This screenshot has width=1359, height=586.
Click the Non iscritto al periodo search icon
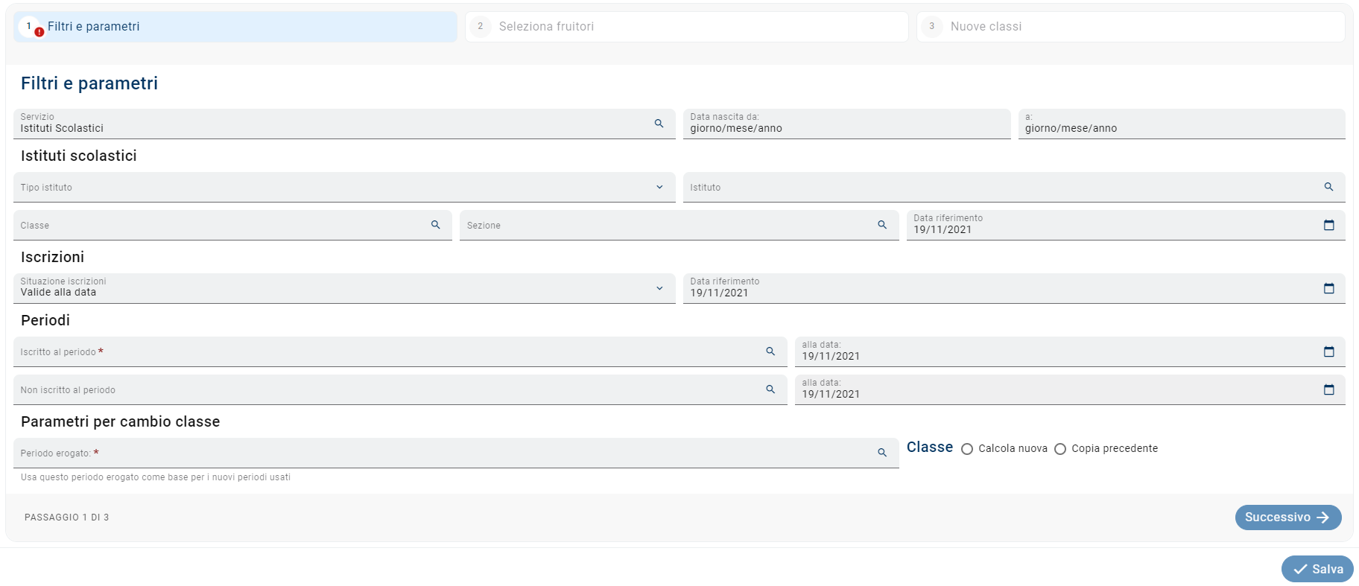click(x=770, y=389)
